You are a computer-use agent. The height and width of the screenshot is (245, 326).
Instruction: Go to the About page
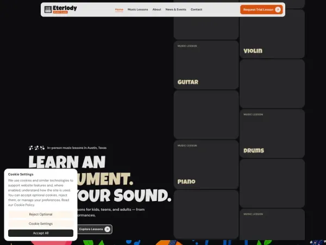157,9
